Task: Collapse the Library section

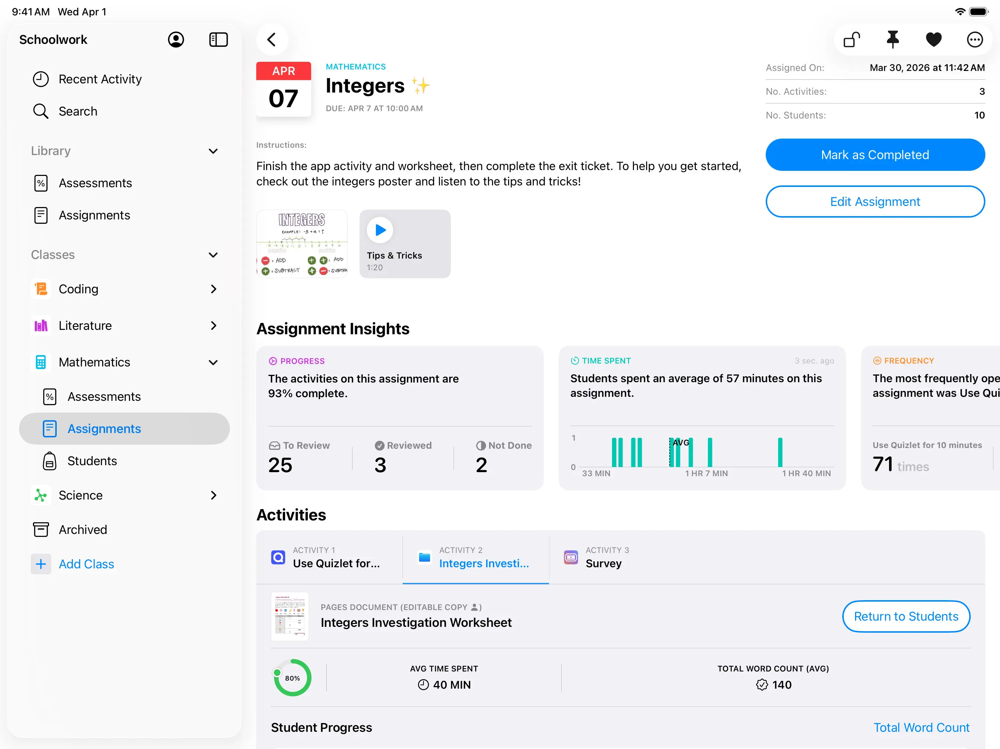Action: 213,151
